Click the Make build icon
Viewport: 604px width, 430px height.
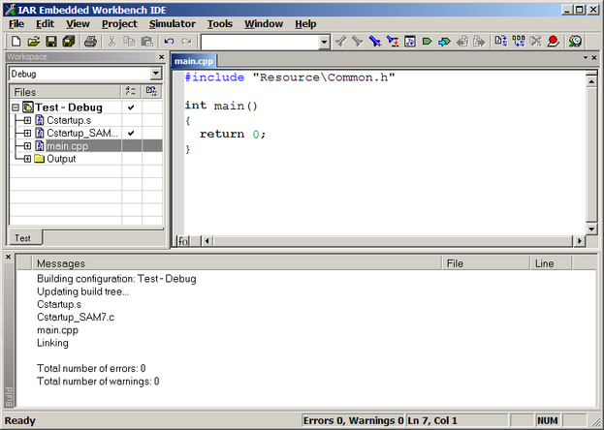519,41
